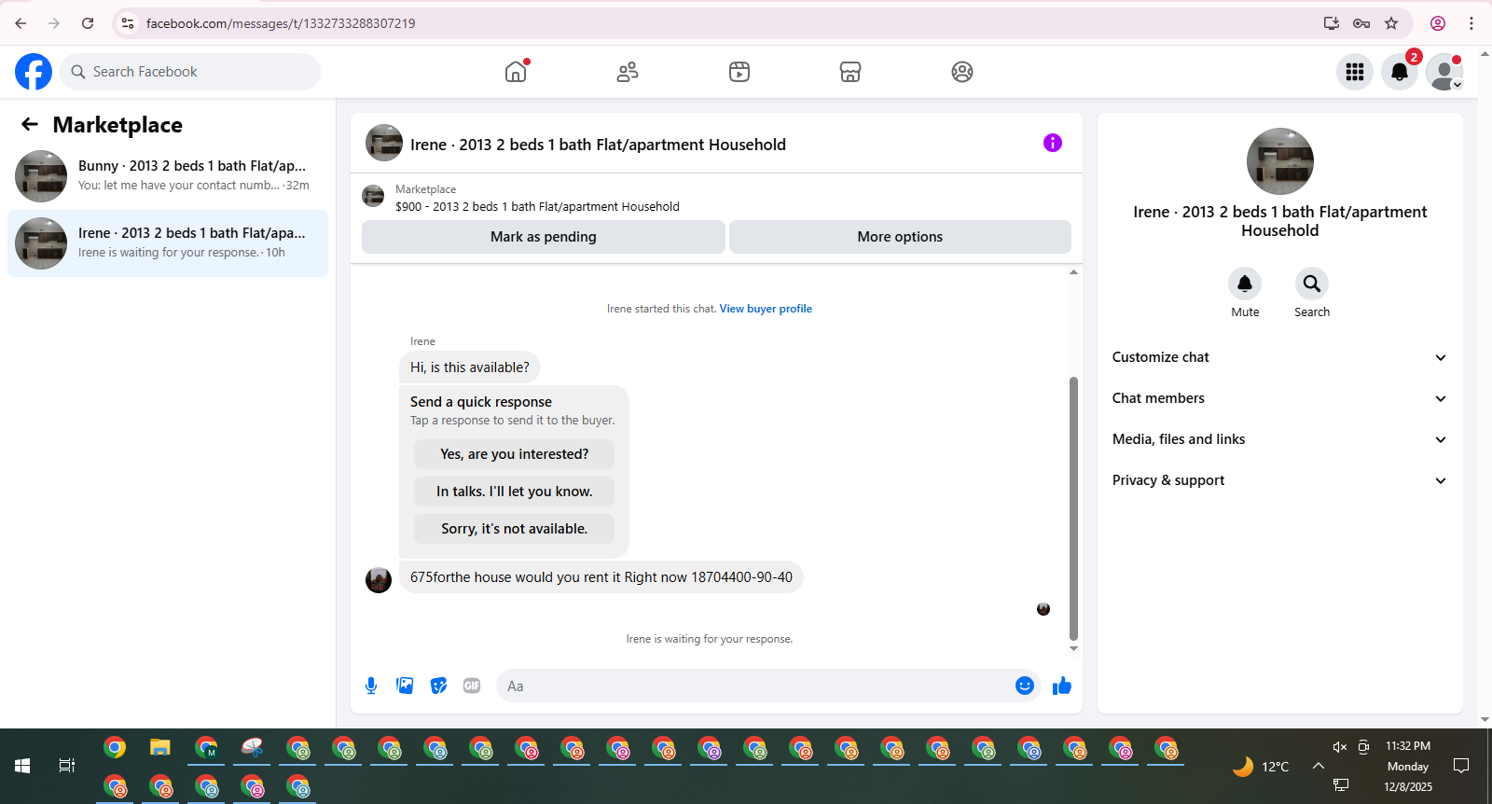Open the Groups icon in top navigation
1492x804 pixels.
[x=962, y=72]
